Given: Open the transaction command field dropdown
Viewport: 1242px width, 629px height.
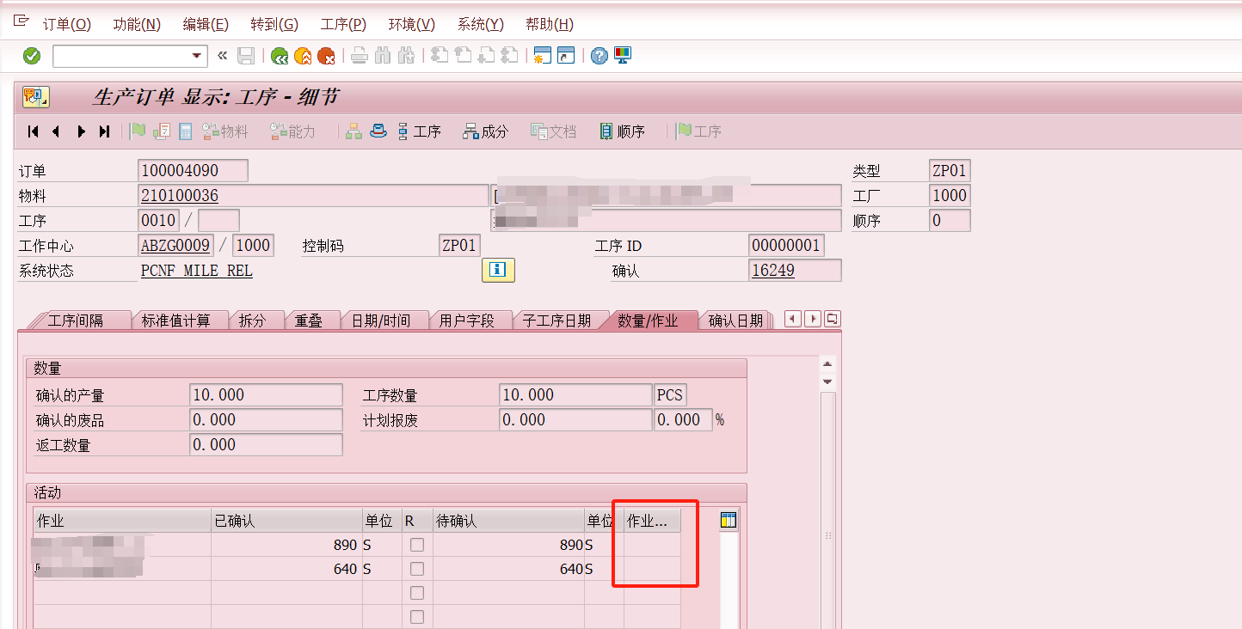Looking at the screenshot, I should tap(199, 57).
